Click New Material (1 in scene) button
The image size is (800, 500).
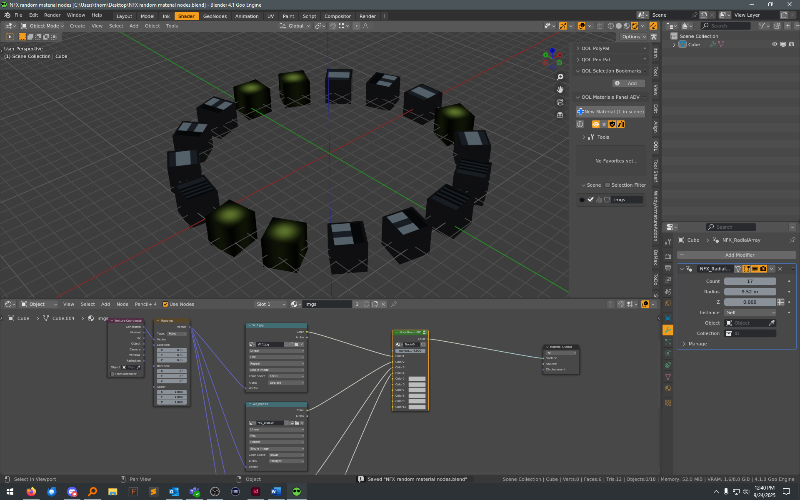pyautogui.click(x=611, y=112)
